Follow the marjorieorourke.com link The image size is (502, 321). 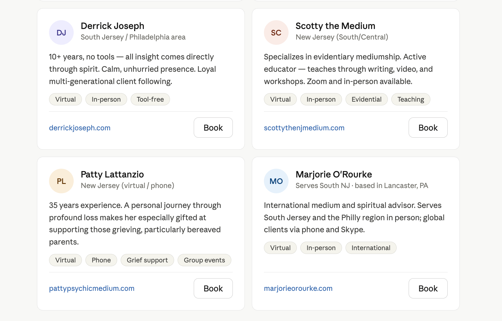(298, 288)
